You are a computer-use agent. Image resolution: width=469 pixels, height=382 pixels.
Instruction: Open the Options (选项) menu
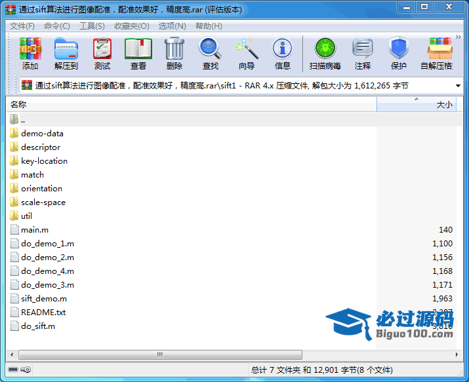pos(172,26)
